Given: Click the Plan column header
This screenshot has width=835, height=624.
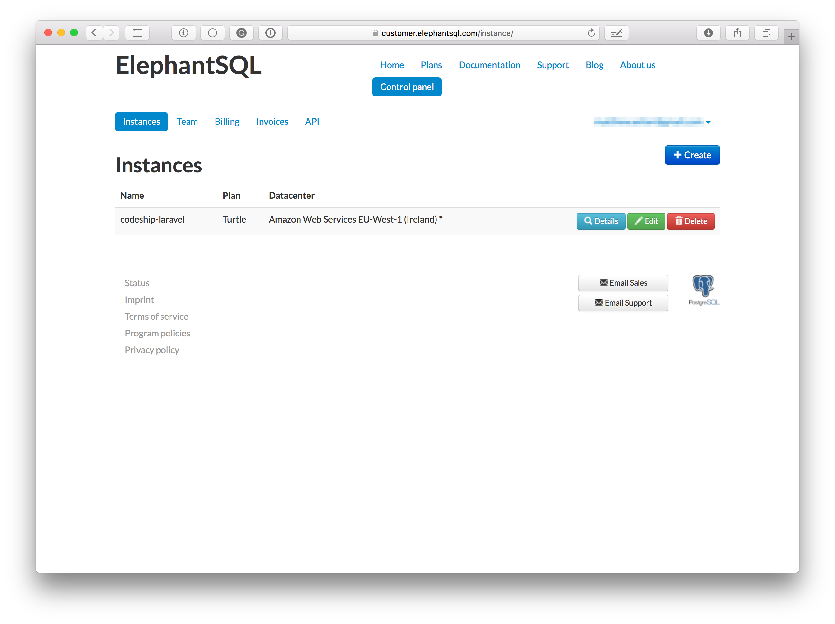Looking at the screenshot, I should [x=231, y=196].
